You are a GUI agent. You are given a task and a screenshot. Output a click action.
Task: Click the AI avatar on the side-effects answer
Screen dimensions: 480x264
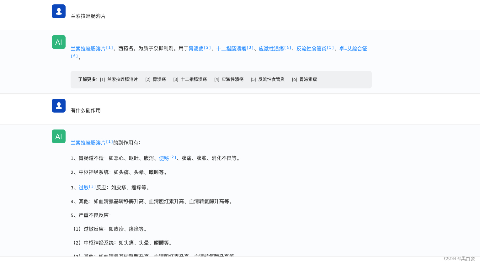(59, 136)
